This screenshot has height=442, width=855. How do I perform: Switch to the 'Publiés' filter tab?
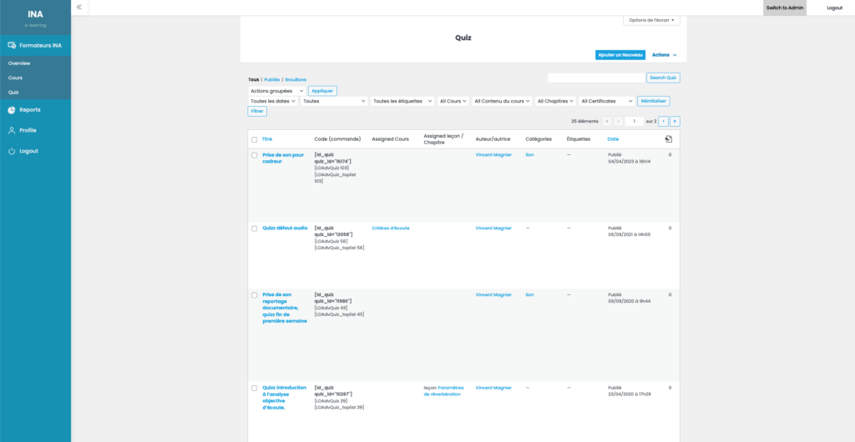pos(272,79)
